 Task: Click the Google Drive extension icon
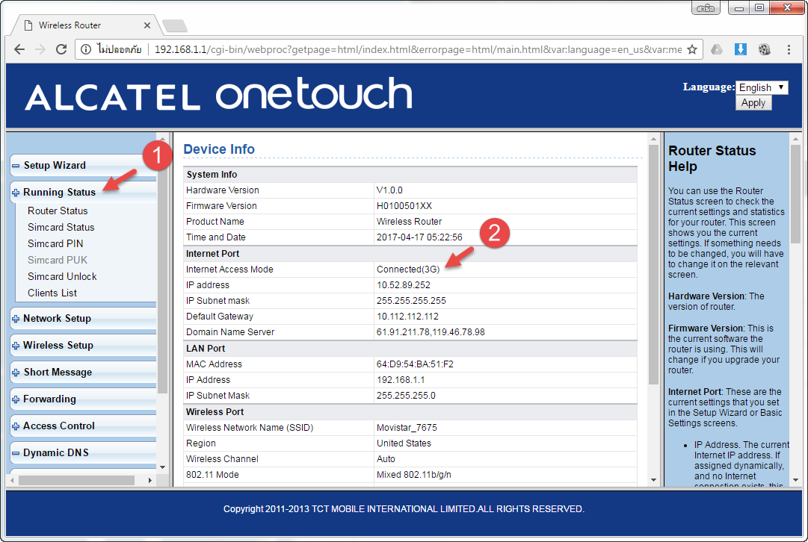[717, 49]
